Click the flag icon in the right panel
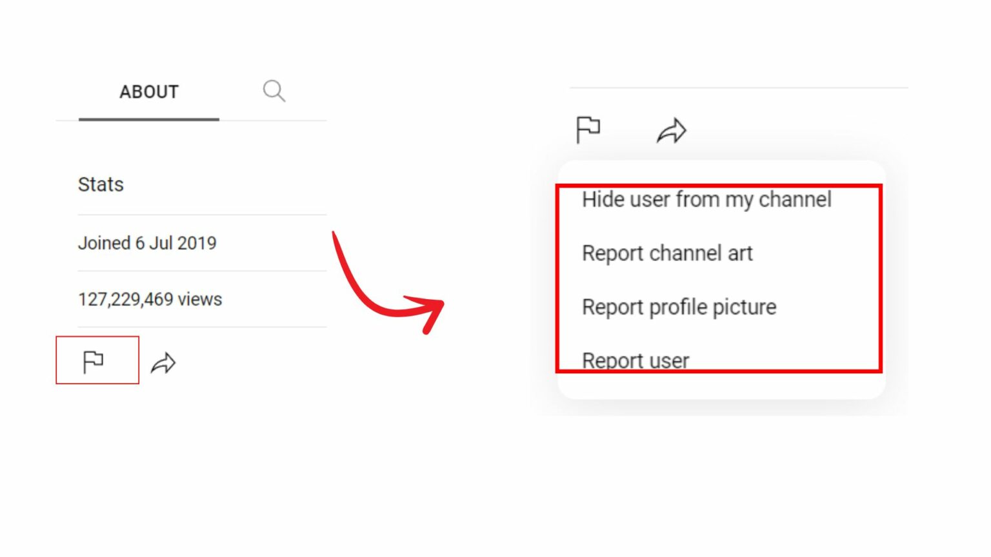This screenshot has width=991, height=557. tap(588, 128)
